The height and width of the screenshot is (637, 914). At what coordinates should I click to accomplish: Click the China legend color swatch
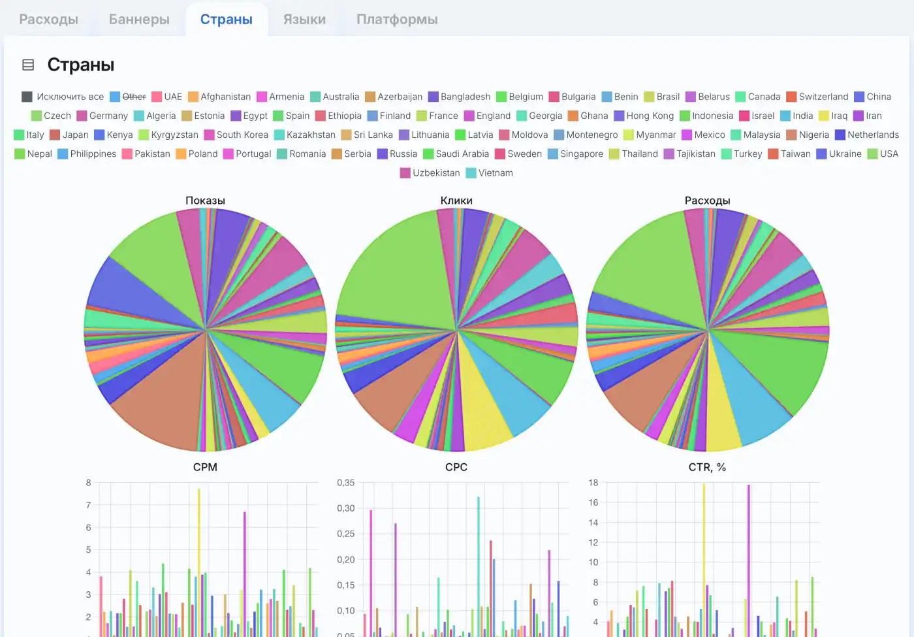860,97
